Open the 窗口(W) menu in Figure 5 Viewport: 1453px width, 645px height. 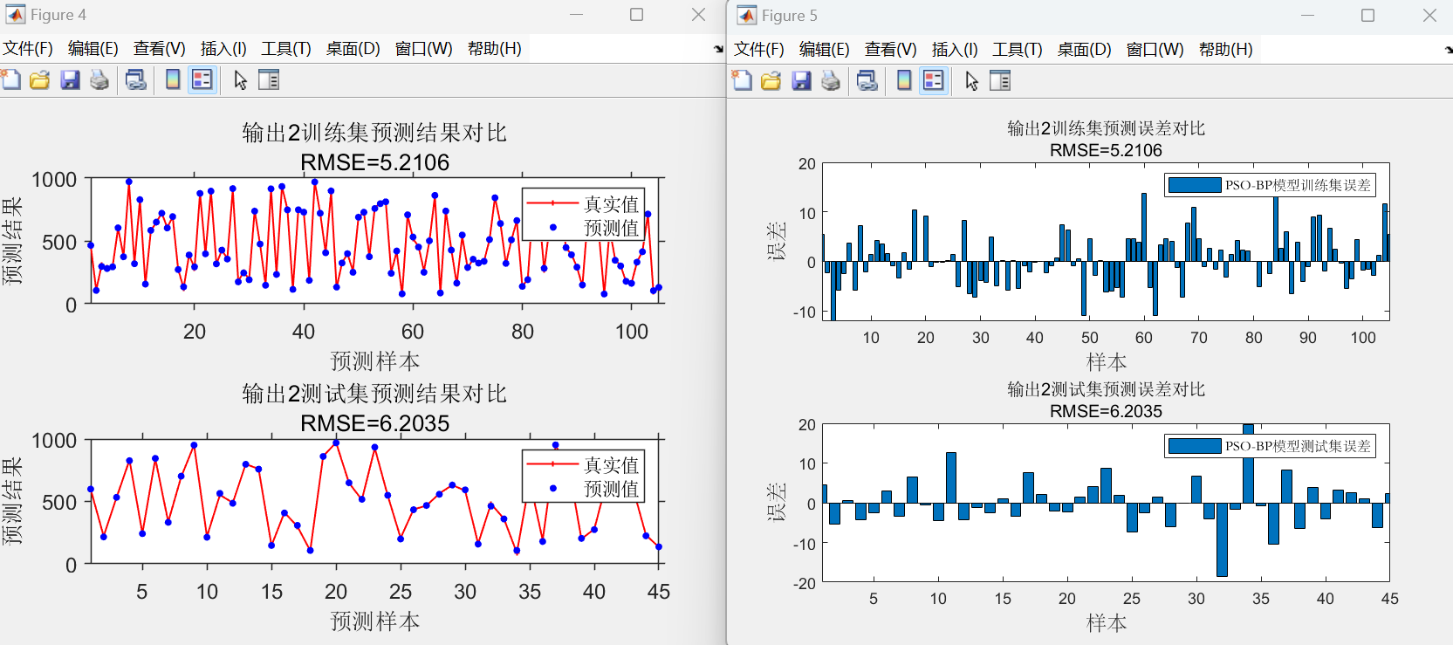[1155, 50]
